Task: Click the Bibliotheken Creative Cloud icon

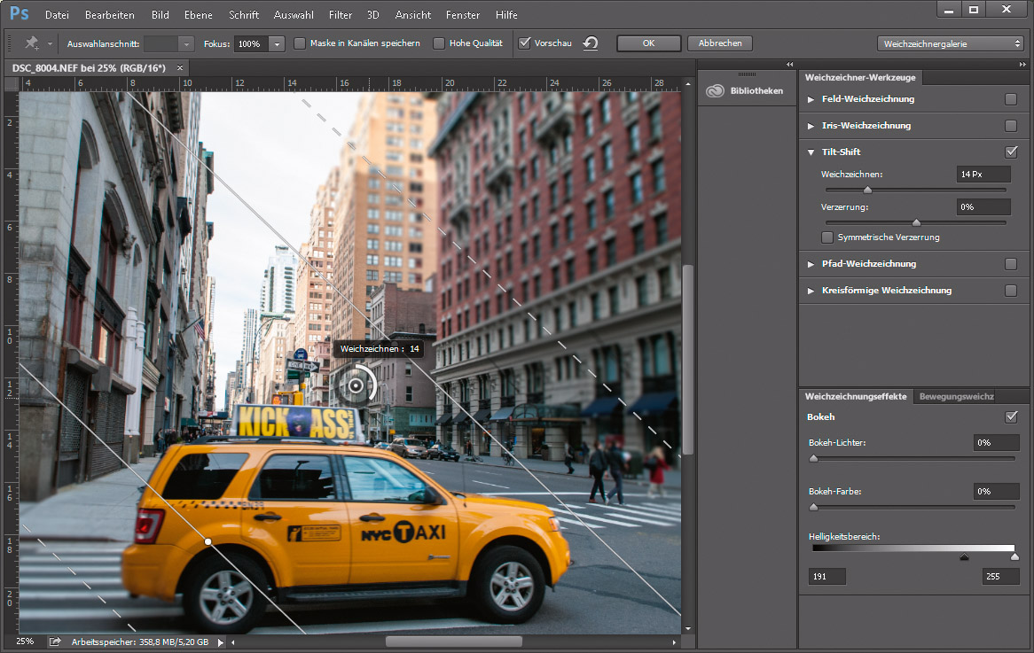Action: point(716,90)
